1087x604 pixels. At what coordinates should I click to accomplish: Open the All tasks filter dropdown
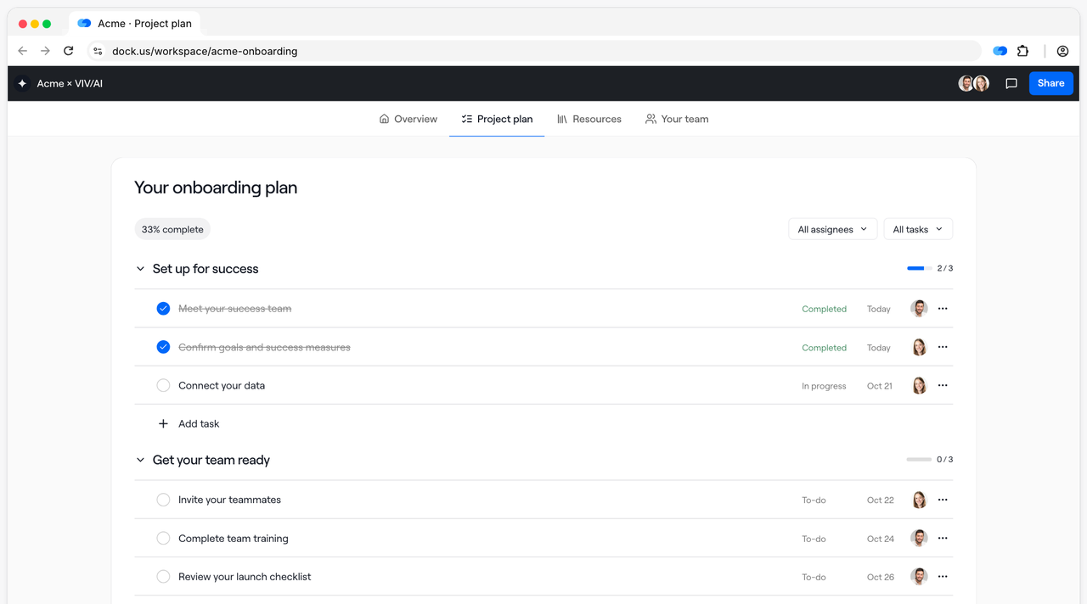pyautogui.click(x=918, y=229)
